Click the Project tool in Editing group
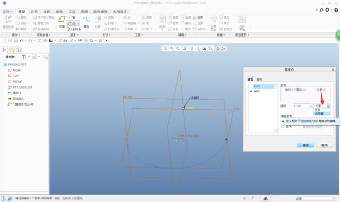The width and height of the screenshot is (340, 202). click(x=198, y=17)
